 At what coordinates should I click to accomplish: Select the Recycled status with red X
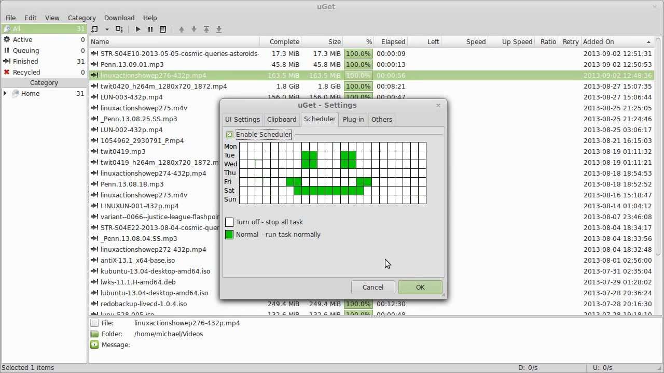[26, 72]
